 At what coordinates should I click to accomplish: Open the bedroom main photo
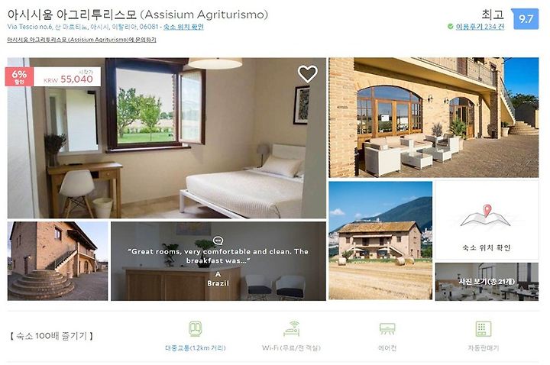click(167, 138)
